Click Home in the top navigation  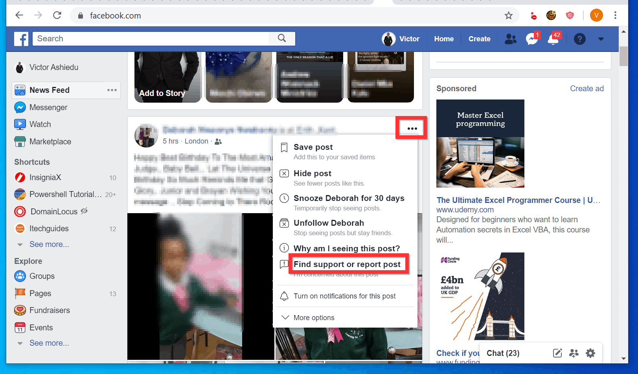coord(443,39)
